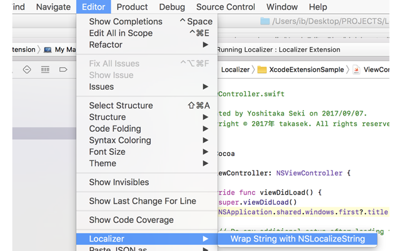Click the NSApplication.shared.windows line
This screenshot has height=251, width=402.
(x=304, y=212)
